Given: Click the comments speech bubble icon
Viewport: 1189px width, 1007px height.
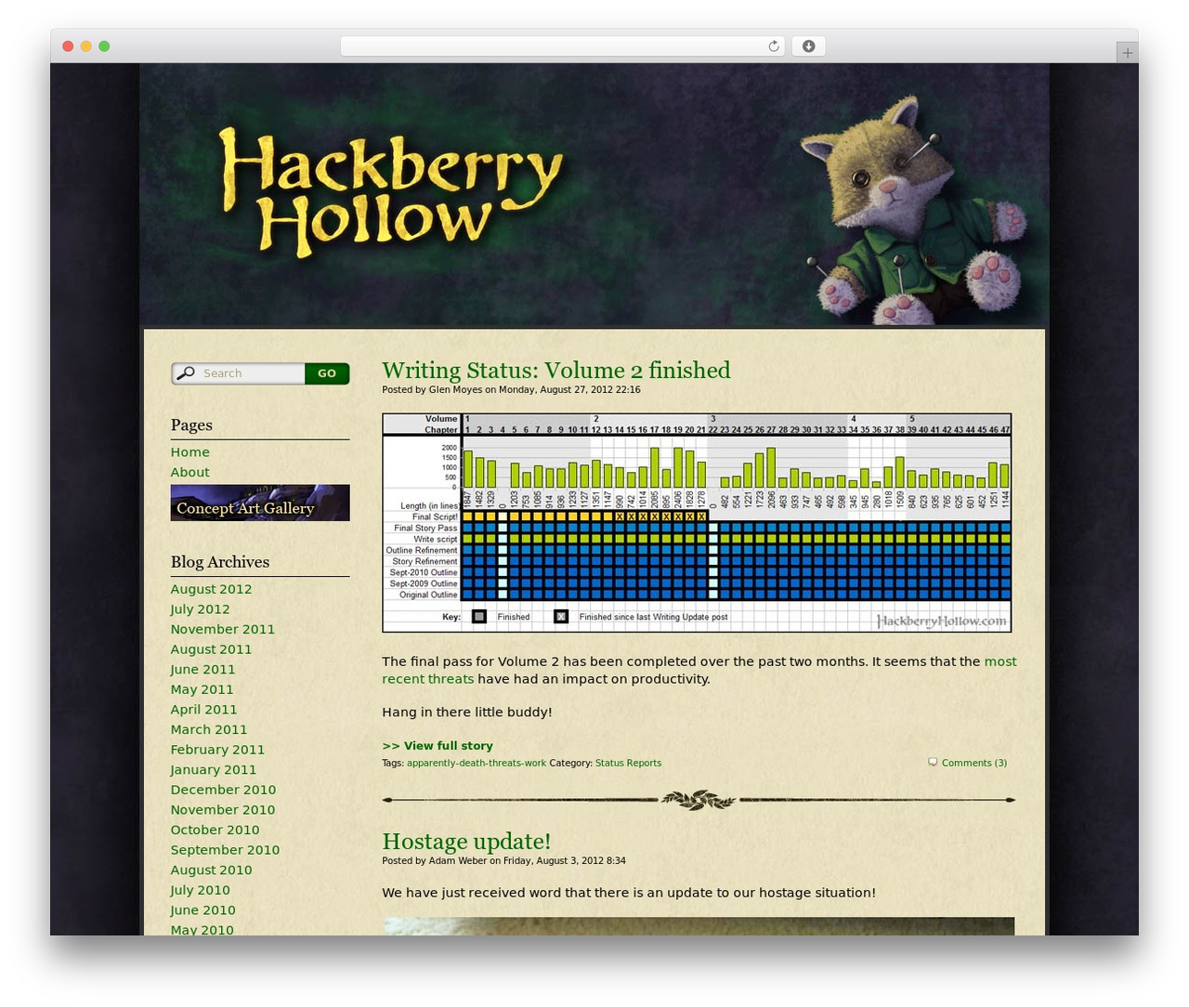Looking at the screenshot, I should 933,762.
